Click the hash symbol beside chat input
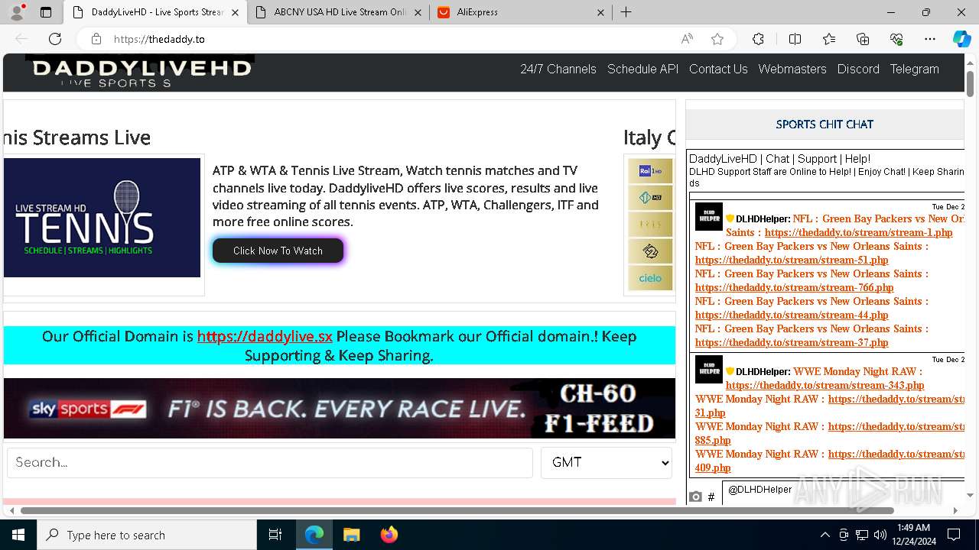 point(711,497)
